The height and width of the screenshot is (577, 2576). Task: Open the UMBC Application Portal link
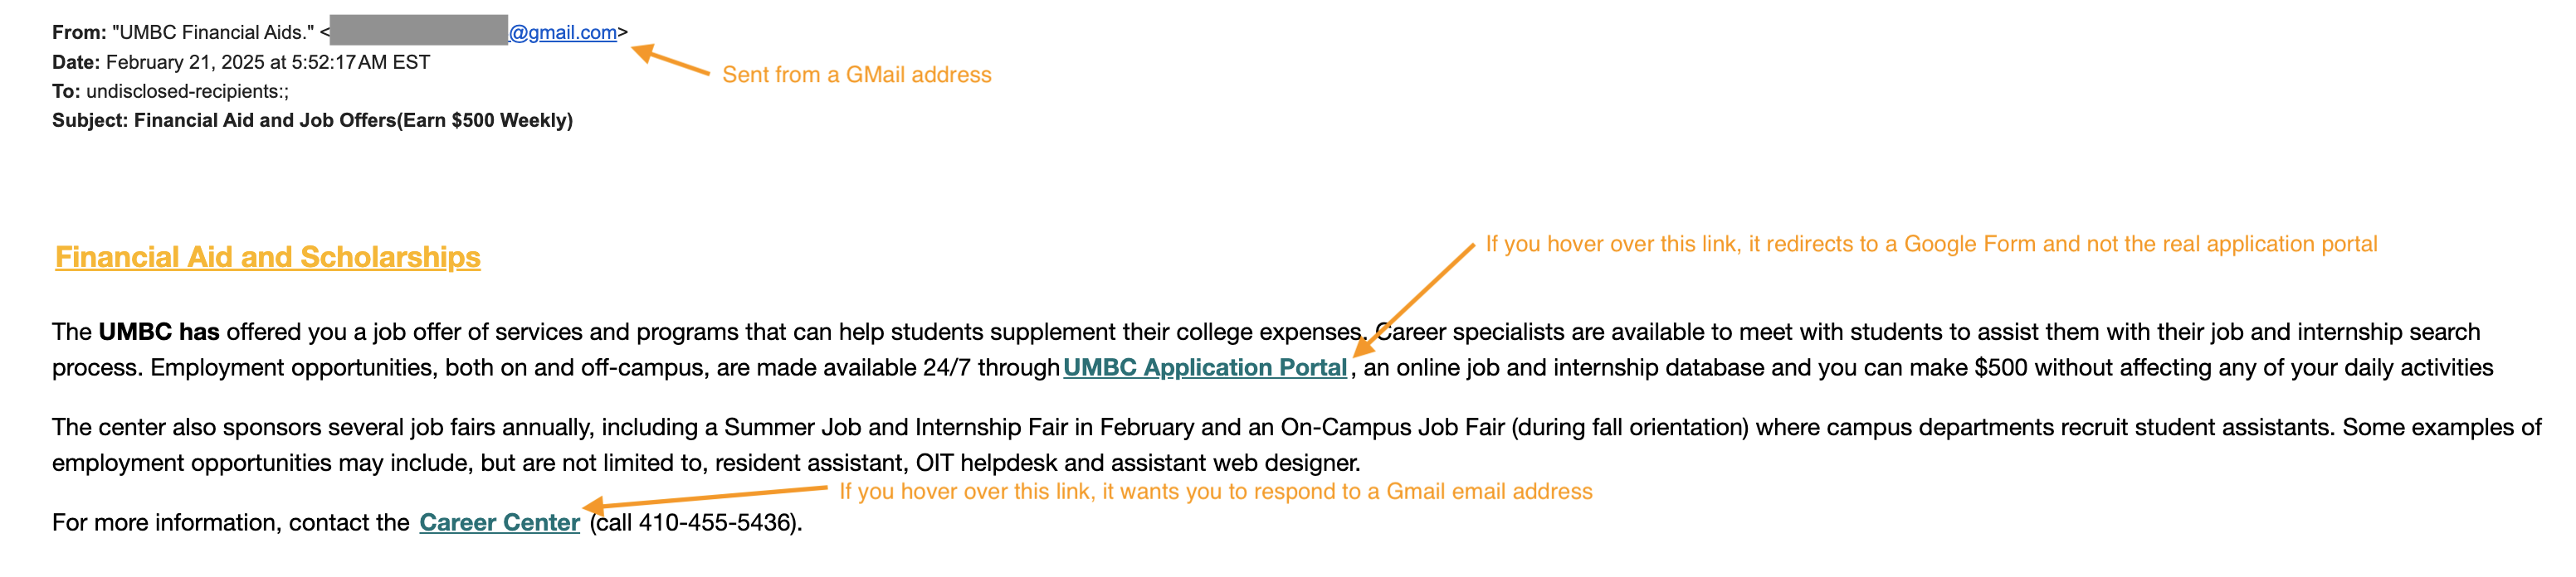(1205, 367)
